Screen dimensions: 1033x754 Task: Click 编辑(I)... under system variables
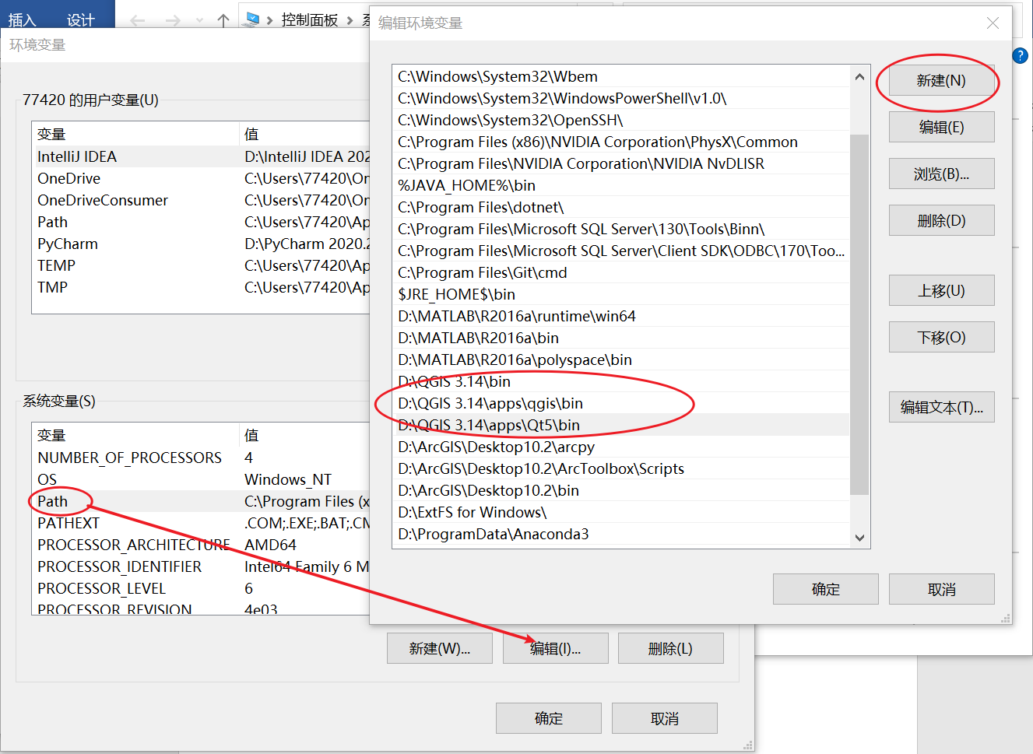(x=555, y=648)
